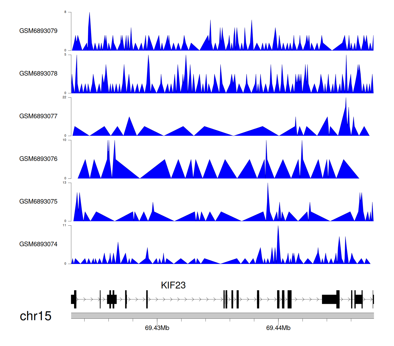This screenshot has width=394, height=346.
Task: Select the GSM6893078 track label
Action: (38, 74)
